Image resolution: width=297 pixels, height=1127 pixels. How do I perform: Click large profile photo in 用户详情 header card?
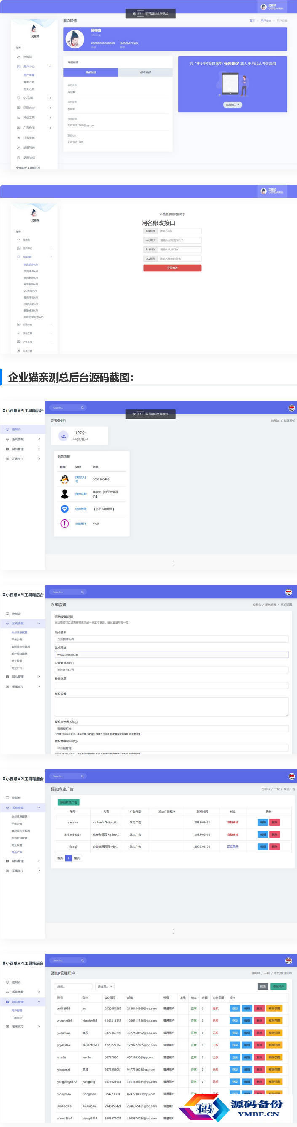(75, 39)
